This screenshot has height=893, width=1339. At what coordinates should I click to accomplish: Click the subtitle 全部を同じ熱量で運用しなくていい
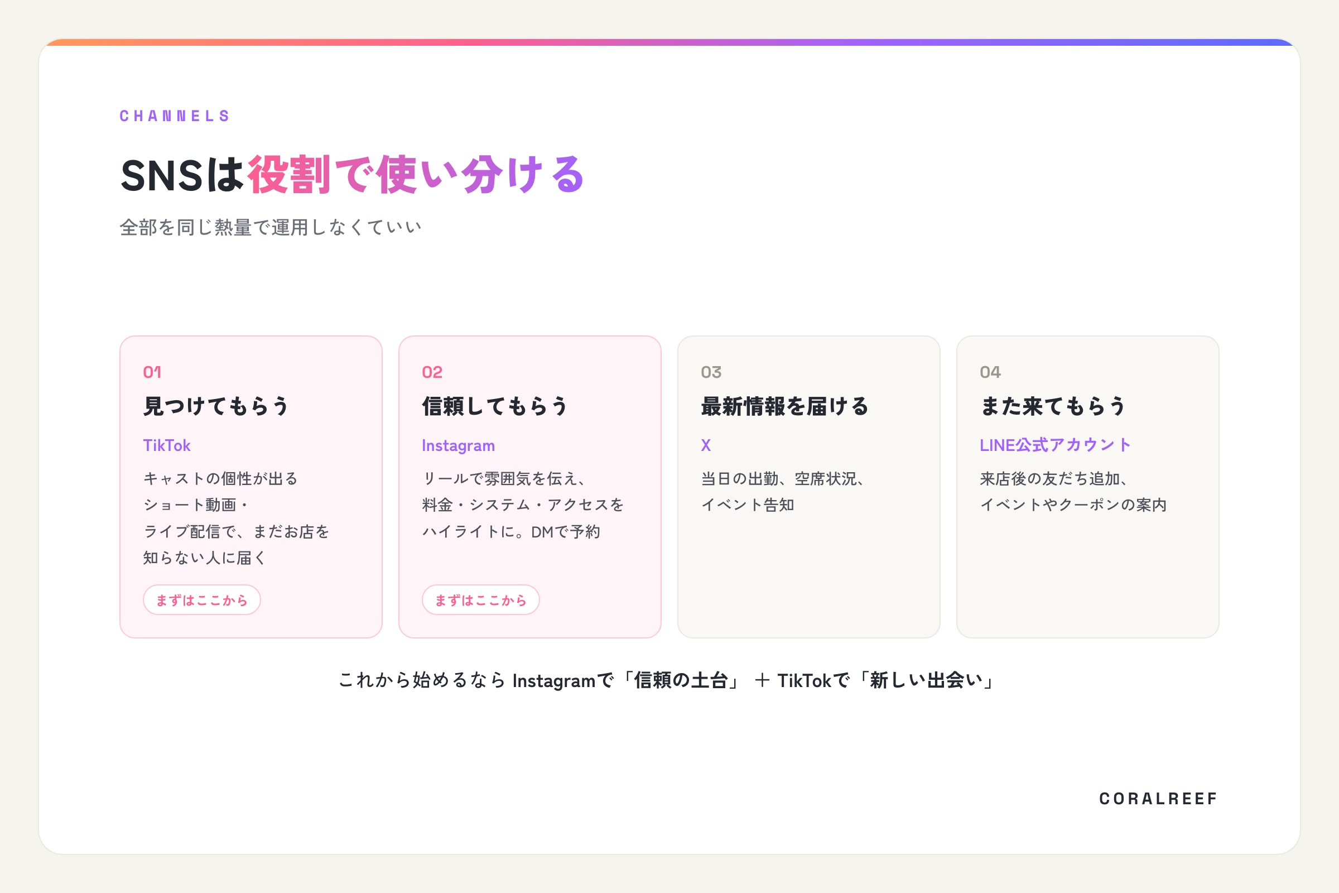[x=271, y=227]
